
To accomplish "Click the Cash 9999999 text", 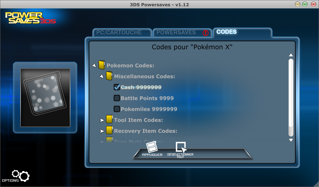I will 141,87.
